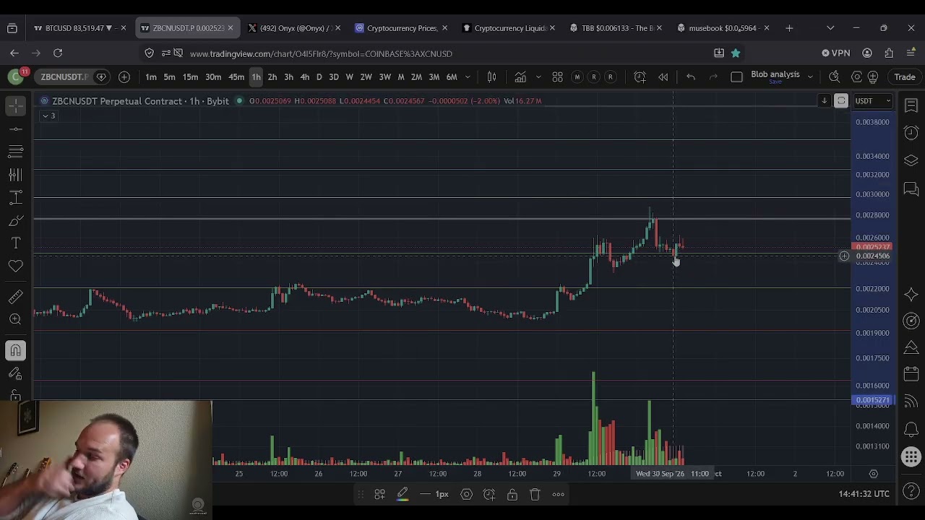Viewport: 925px width, 520px height.
Task: Toggle the bookmark star in address bar
Action: [735, 53]
